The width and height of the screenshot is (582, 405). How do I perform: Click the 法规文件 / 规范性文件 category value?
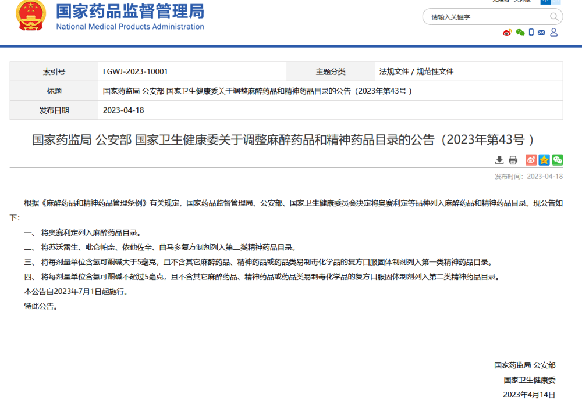pos(416,71)
